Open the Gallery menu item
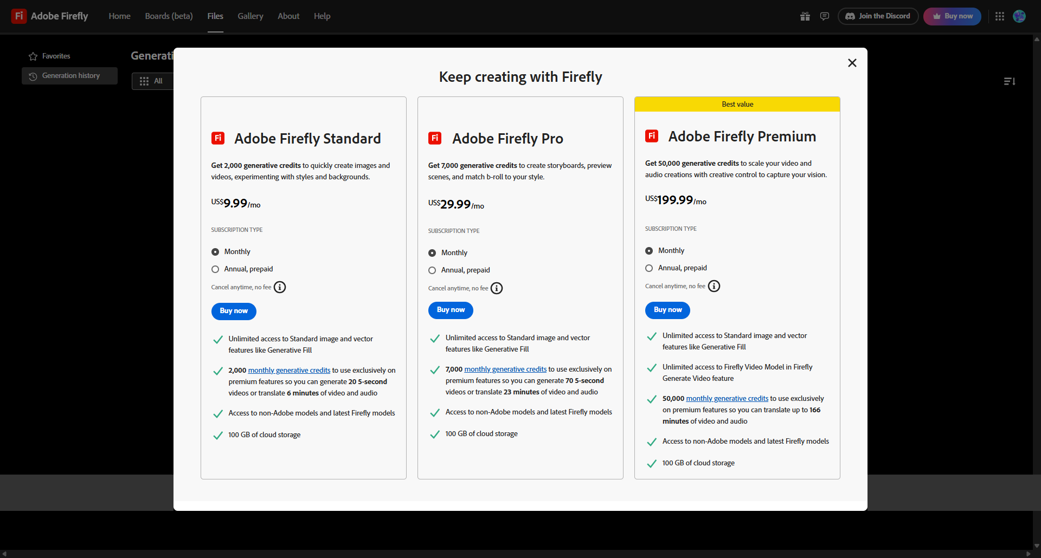This screenshot has width=1041, height=558. click(x=250, y=16)
